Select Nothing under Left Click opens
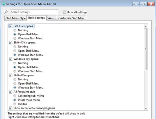 (15, 30)
